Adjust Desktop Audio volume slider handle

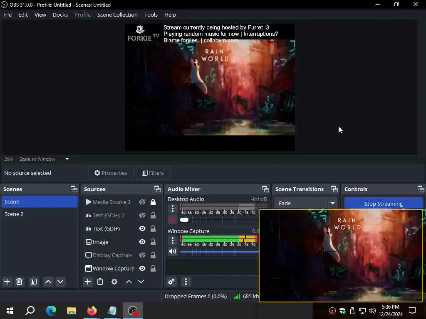(184, 219)
